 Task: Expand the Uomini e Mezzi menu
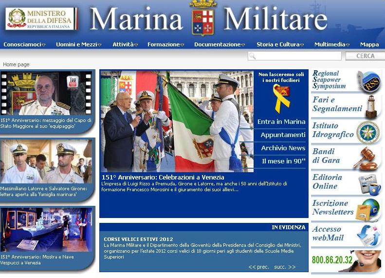[78, 44]
